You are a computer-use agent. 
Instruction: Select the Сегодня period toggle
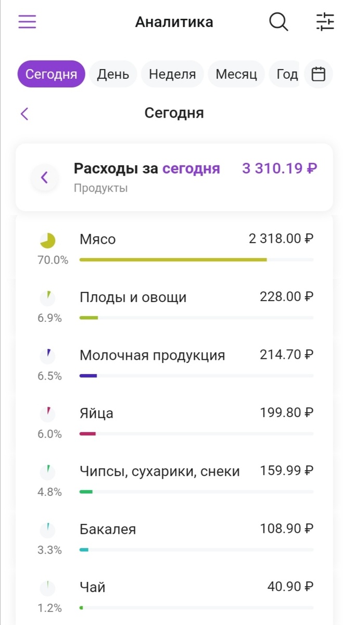50,74
